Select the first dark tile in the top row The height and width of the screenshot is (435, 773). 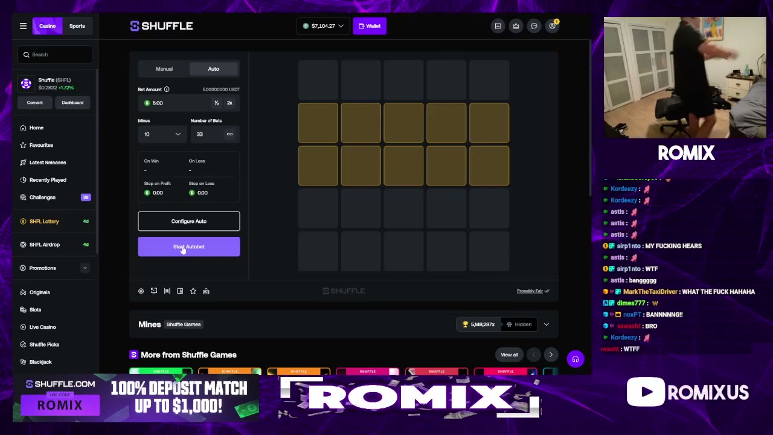pos(318,80)
